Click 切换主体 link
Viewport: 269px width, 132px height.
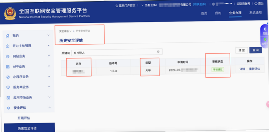click(199, 4)
